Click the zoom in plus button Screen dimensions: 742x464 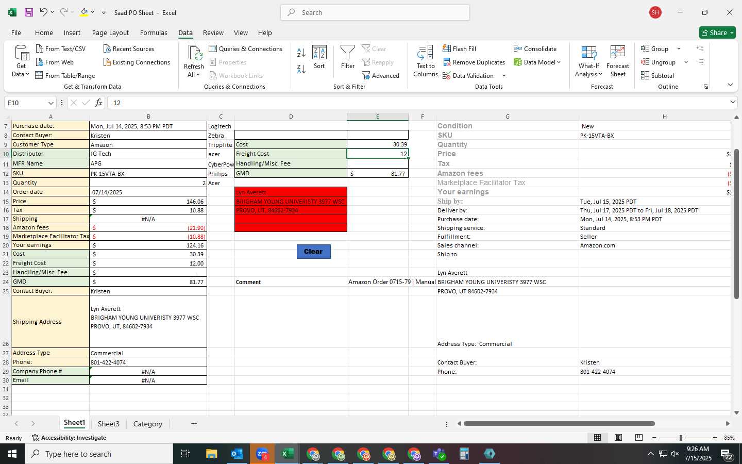pyautogui.click(x=715, y=438)
